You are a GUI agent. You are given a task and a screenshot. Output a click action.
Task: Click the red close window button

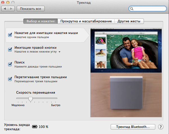[x=4, y=3]
